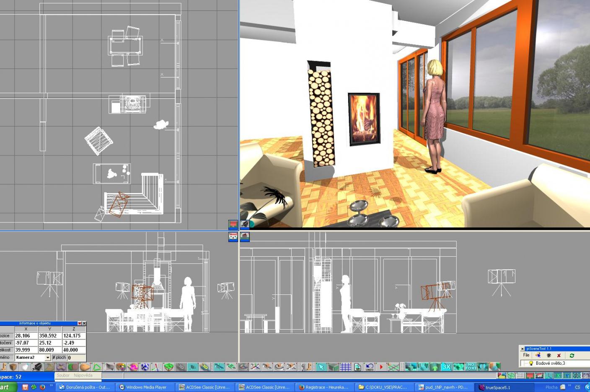Open the Kamera2 dropdown in the object info panel
The width and height of the screenshot is (590, 392).
pos(48,357)
